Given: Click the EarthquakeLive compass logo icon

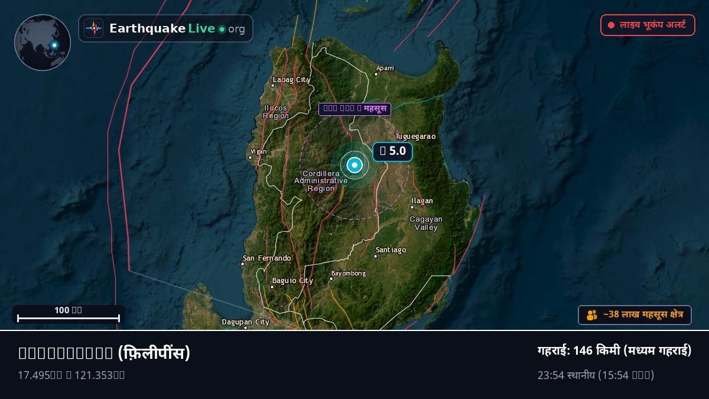Looking at the screenshot, I should click(93, 28).
